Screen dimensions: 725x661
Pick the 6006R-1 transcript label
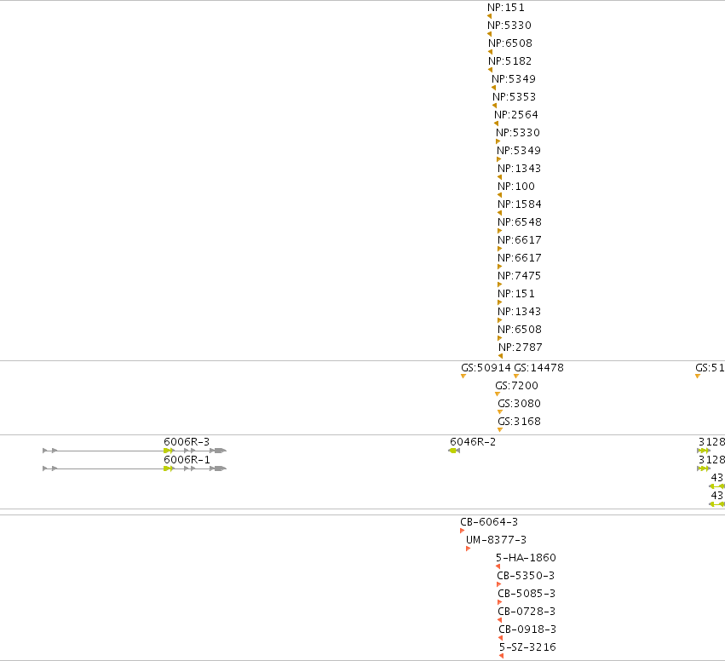pyautogui.click(x=187, y=460)
